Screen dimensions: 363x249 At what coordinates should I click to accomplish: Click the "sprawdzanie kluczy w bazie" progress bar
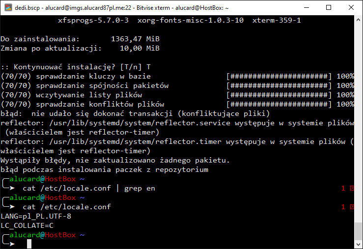point(279,76)
